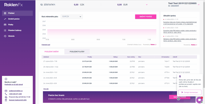Viewport: 205px width, 104px height.
Task: Click the Platební šablony list icon
Action: point(5,30)
